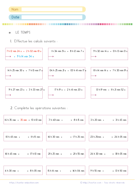135x191 pixels.
Task: Click the bullet icon beside LE TEMPS
Action: [10, 33]
